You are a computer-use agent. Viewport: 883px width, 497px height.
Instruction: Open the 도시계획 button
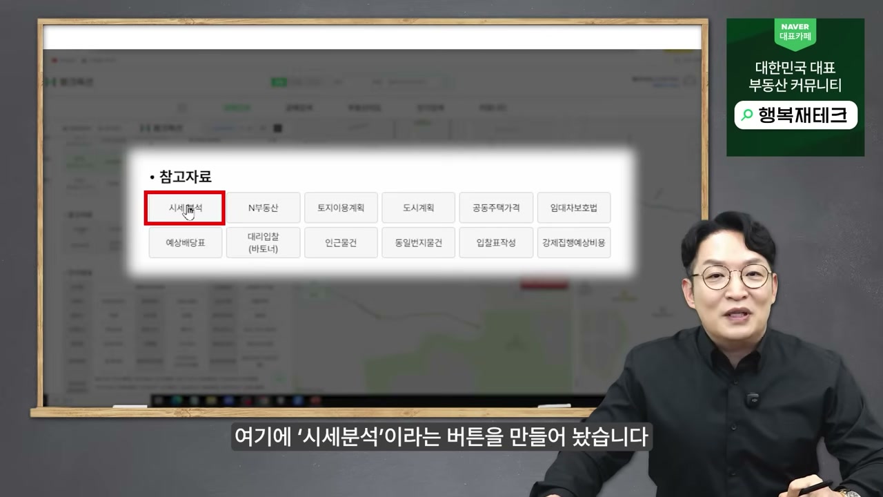pyautogui.click(x=418, y=207)
